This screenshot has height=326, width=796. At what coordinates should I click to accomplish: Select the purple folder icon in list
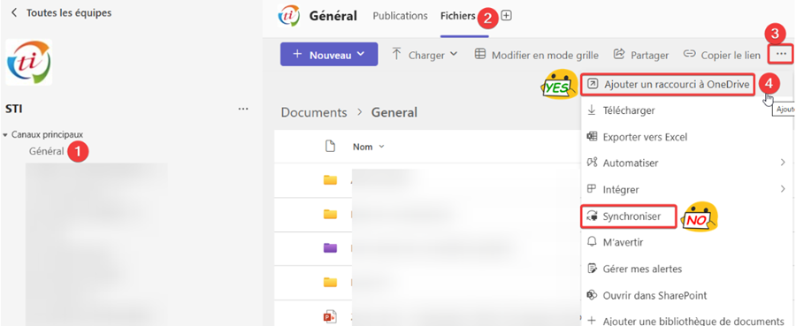point(330,247)
